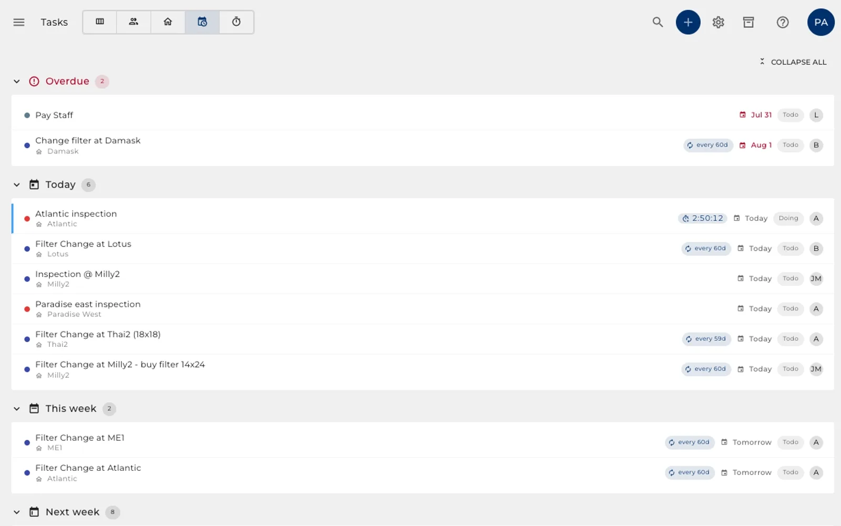Switch to the board columns view
This screenshot has width=841, height=526.
pos(100,22)
